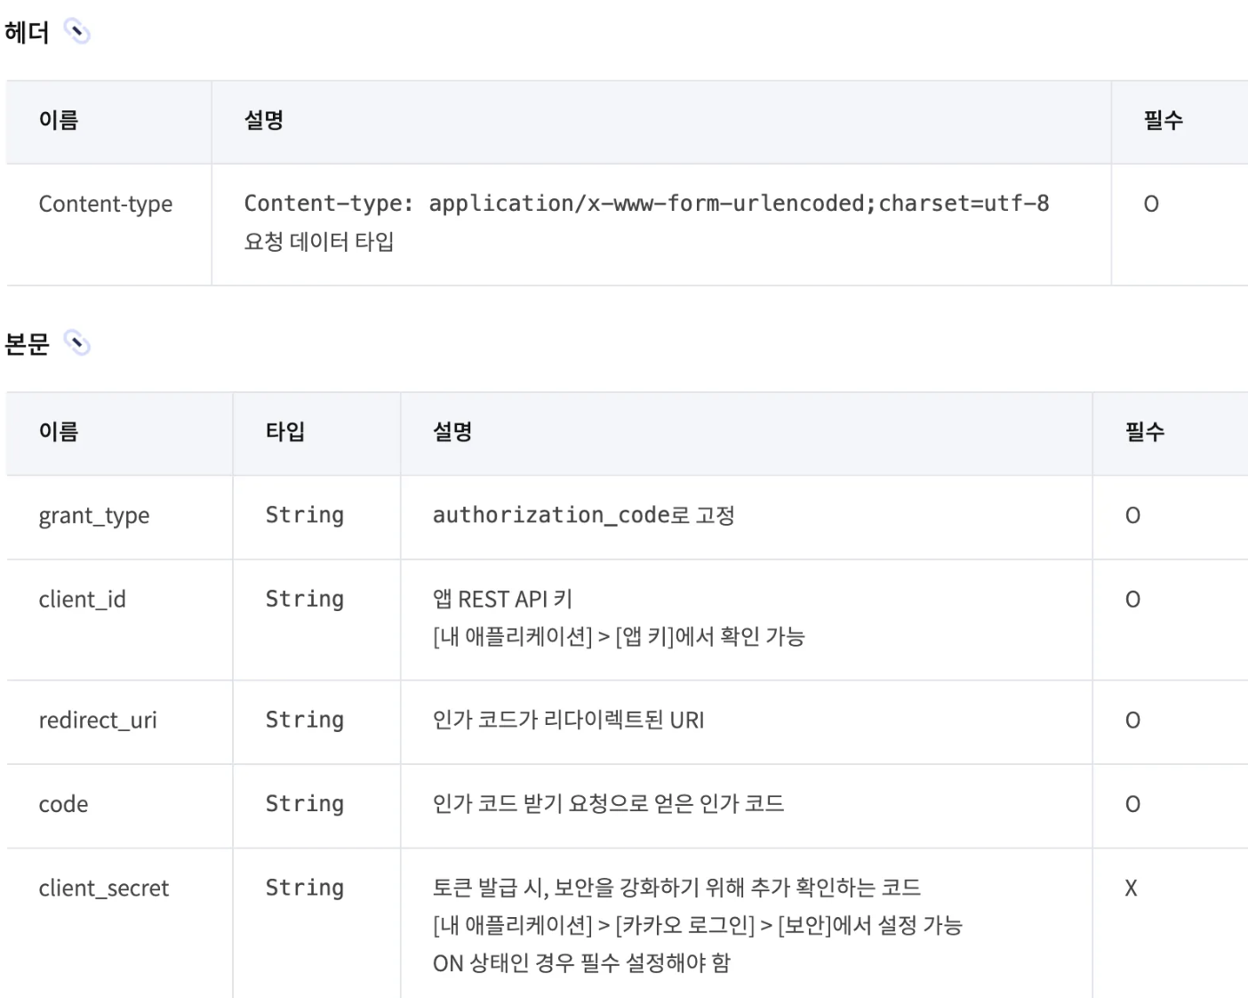Click the anchor link icon beside 헤더
The height and width of the screenshot is (998, 1248).
[x=77, y=33]
